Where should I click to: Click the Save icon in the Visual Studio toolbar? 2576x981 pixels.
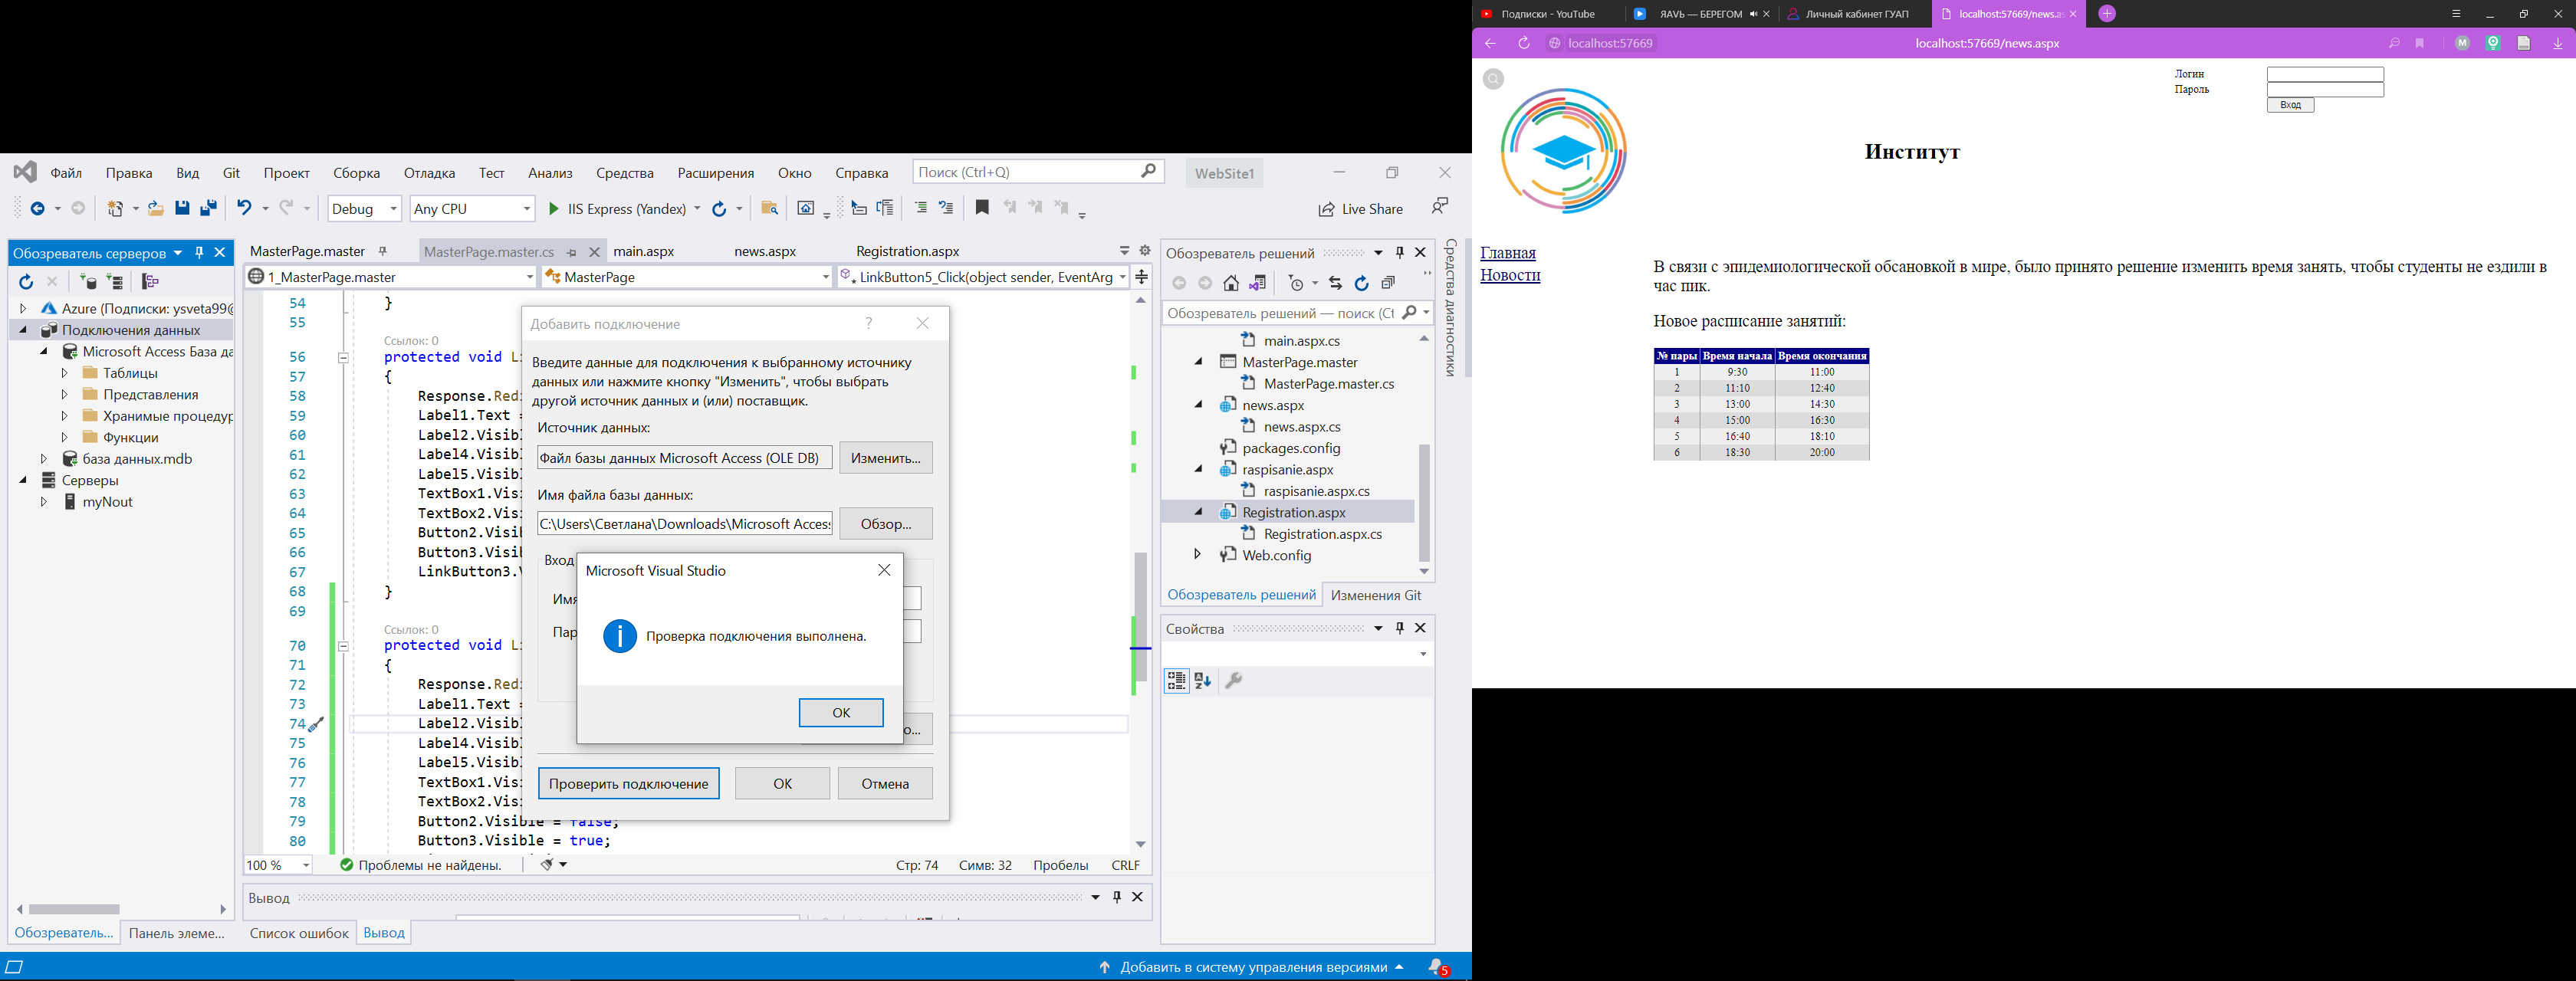tap(182, 208)
